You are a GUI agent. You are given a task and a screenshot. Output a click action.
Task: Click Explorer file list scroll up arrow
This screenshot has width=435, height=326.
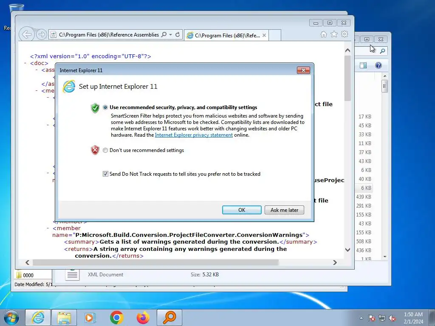point(384,76)
